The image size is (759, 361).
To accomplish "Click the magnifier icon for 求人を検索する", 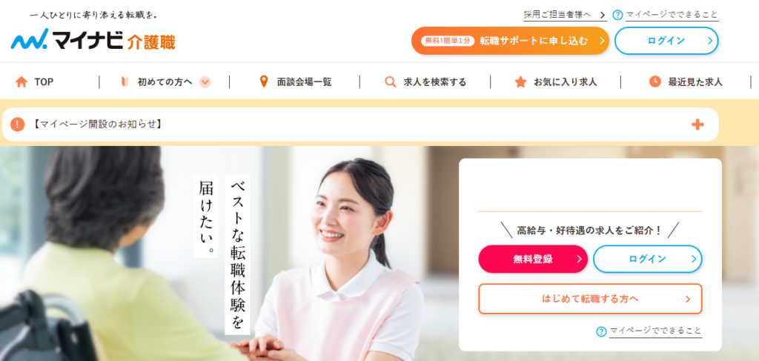I will [x=390, y=82].
